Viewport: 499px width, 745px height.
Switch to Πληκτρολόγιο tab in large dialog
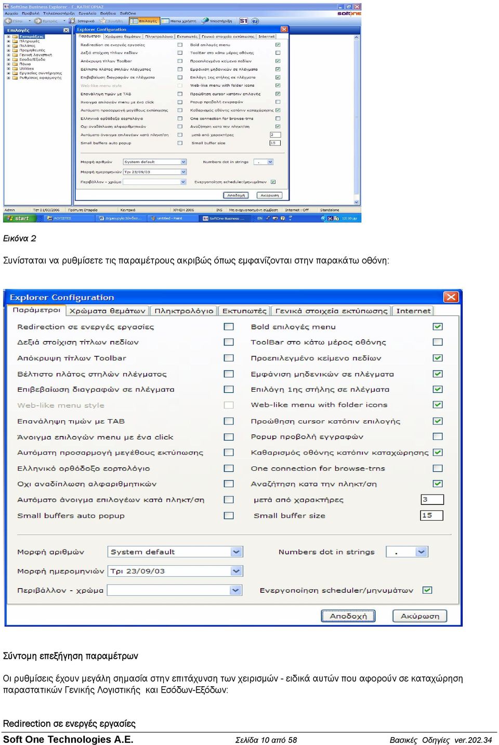click(184, 311)
